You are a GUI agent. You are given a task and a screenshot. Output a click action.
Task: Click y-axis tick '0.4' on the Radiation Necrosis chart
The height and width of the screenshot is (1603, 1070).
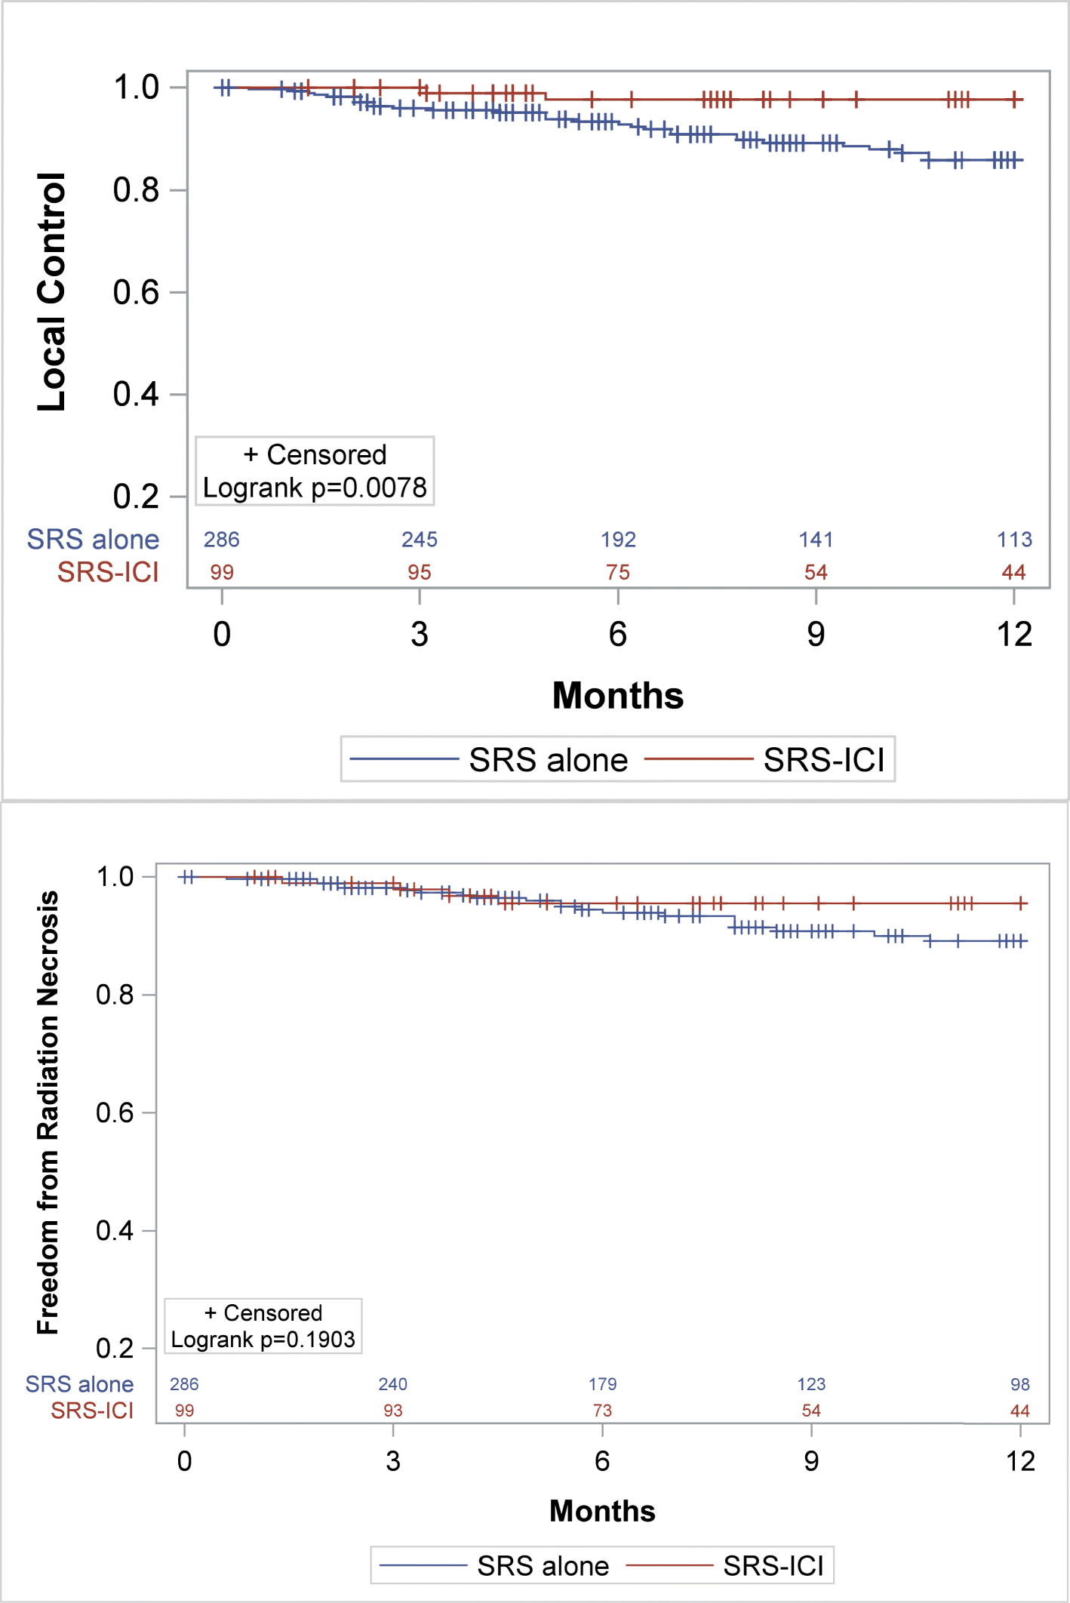click(115, 1230)
